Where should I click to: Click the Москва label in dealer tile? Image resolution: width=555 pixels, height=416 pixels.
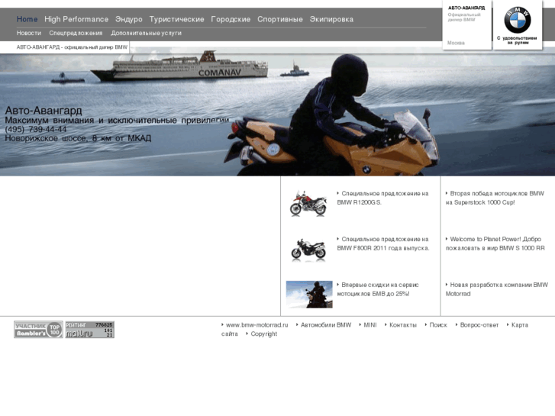[x=456, y=43]
